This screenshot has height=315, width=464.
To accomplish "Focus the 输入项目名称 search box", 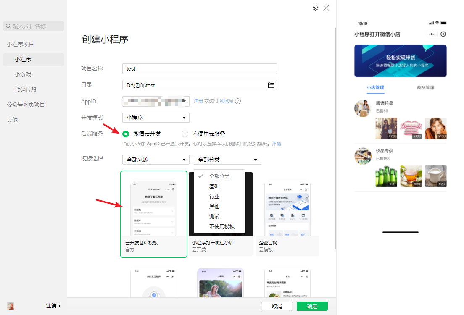I will (x=34, y=26).
